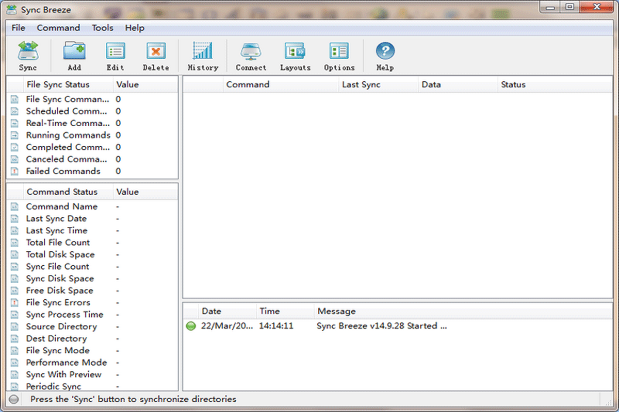Sort by the Status column header
This screenshot has height=412, width=619.
tap(555, 84)
